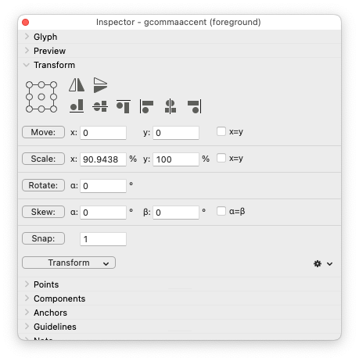Click the Scale y field showing 100
Image resolution: width=359 pixels, height=361 pixels.
point(176,159)
